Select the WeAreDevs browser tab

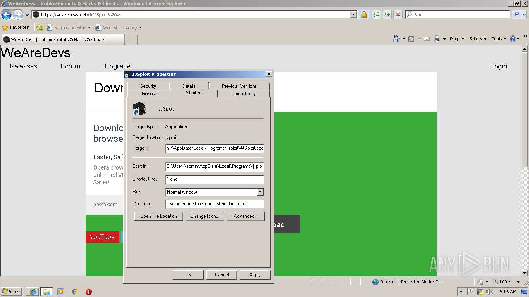click(63, 40)
